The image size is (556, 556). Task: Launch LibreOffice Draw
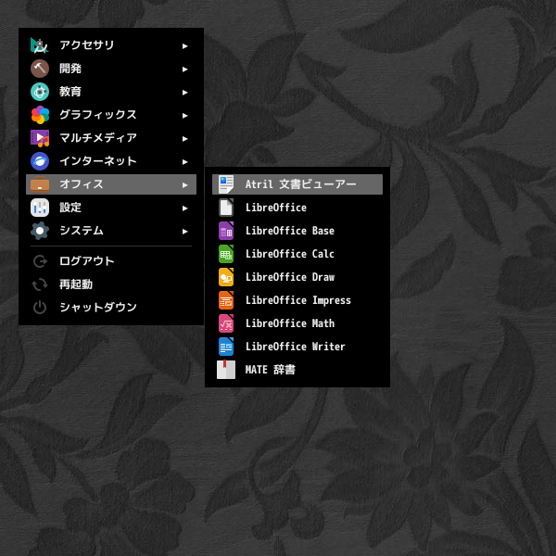[297, 277]
